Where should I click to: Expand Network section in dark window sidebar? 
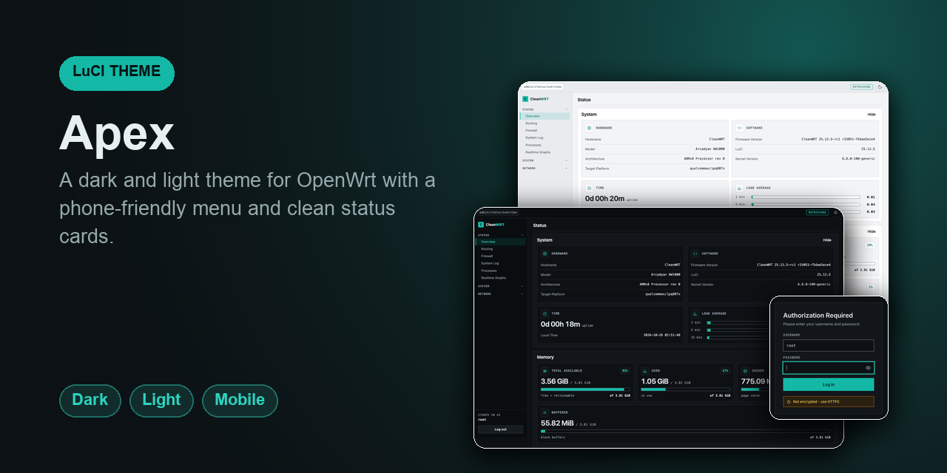(500, 293)
